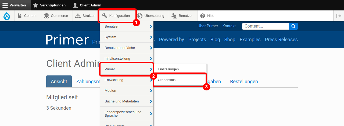Screen dimensions: 344x126
Task: Click the Konfiguration wrench icon
Action: (x=105, y=16)
